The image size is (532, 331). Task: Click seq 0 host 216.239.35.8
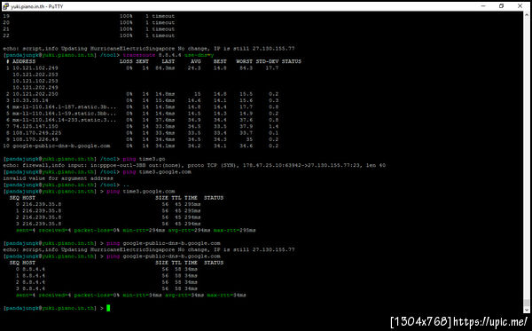(42, 204)
